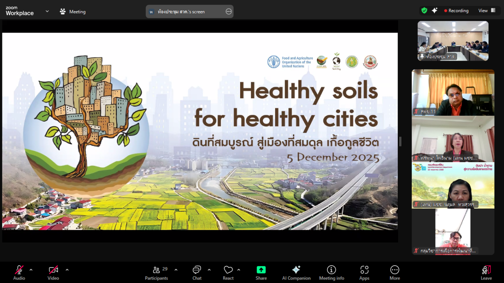Expand the Participants options arrow
This screenshot has width=504, height=283.
click(176, 270)
